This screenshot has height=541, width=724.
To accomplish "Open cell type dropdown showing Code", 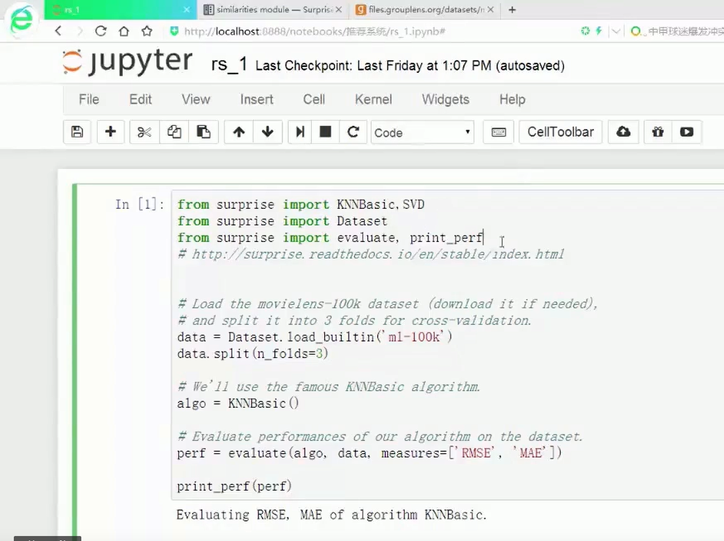I will pyautogui.click(x=422, y=133).
